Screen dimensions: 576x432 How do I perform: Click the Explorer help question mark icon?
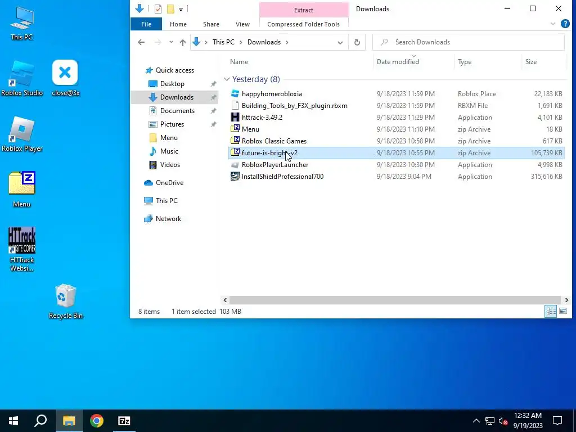tap(565, 24)
